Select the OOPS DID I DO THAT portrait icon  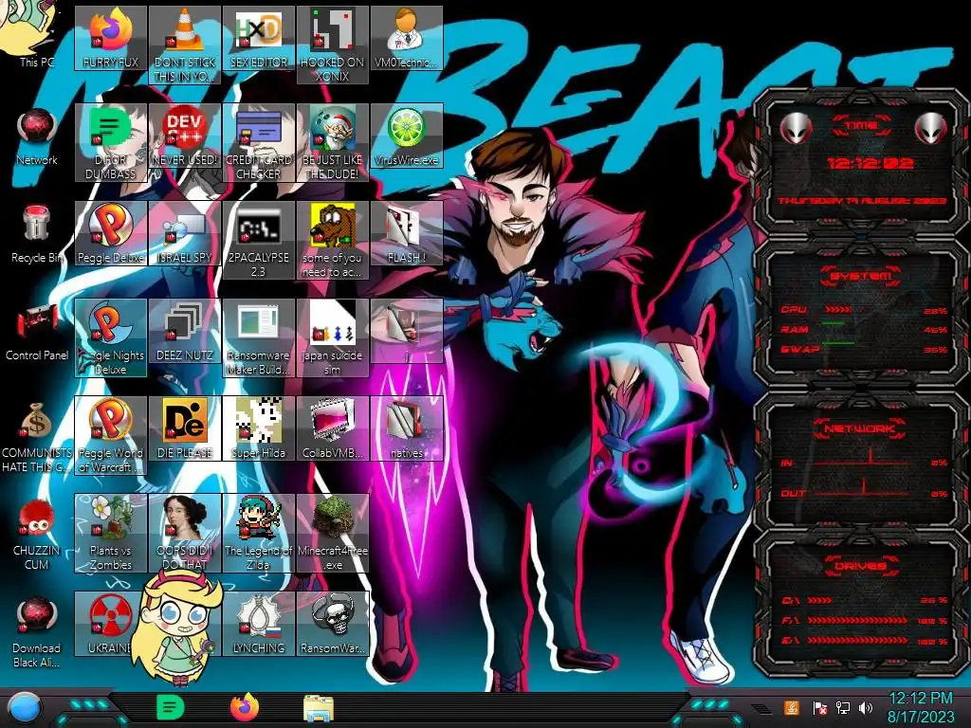(185, 534)
